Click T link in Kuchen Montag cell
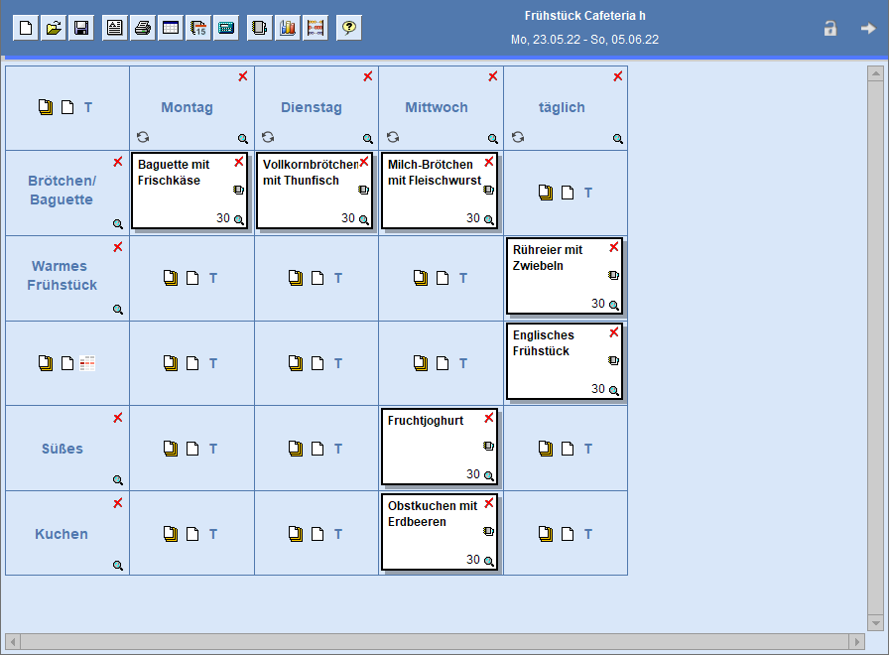Image resolution: width=889 pixels, height=655 pixels. pyautogui.click(x=213, y=534)
